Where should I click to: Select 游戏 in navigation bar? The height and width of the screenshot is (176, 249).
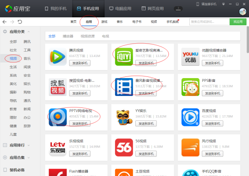point(104,21)
